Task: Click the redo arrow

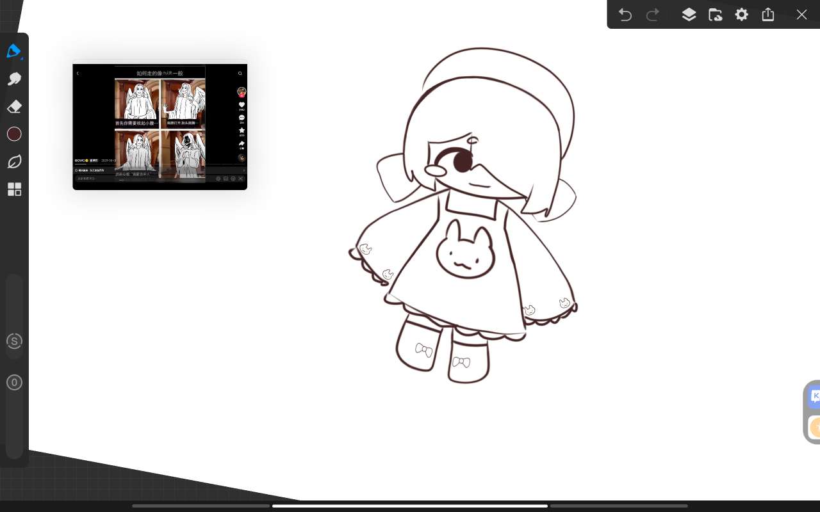Action: click(x=653, y=15)
